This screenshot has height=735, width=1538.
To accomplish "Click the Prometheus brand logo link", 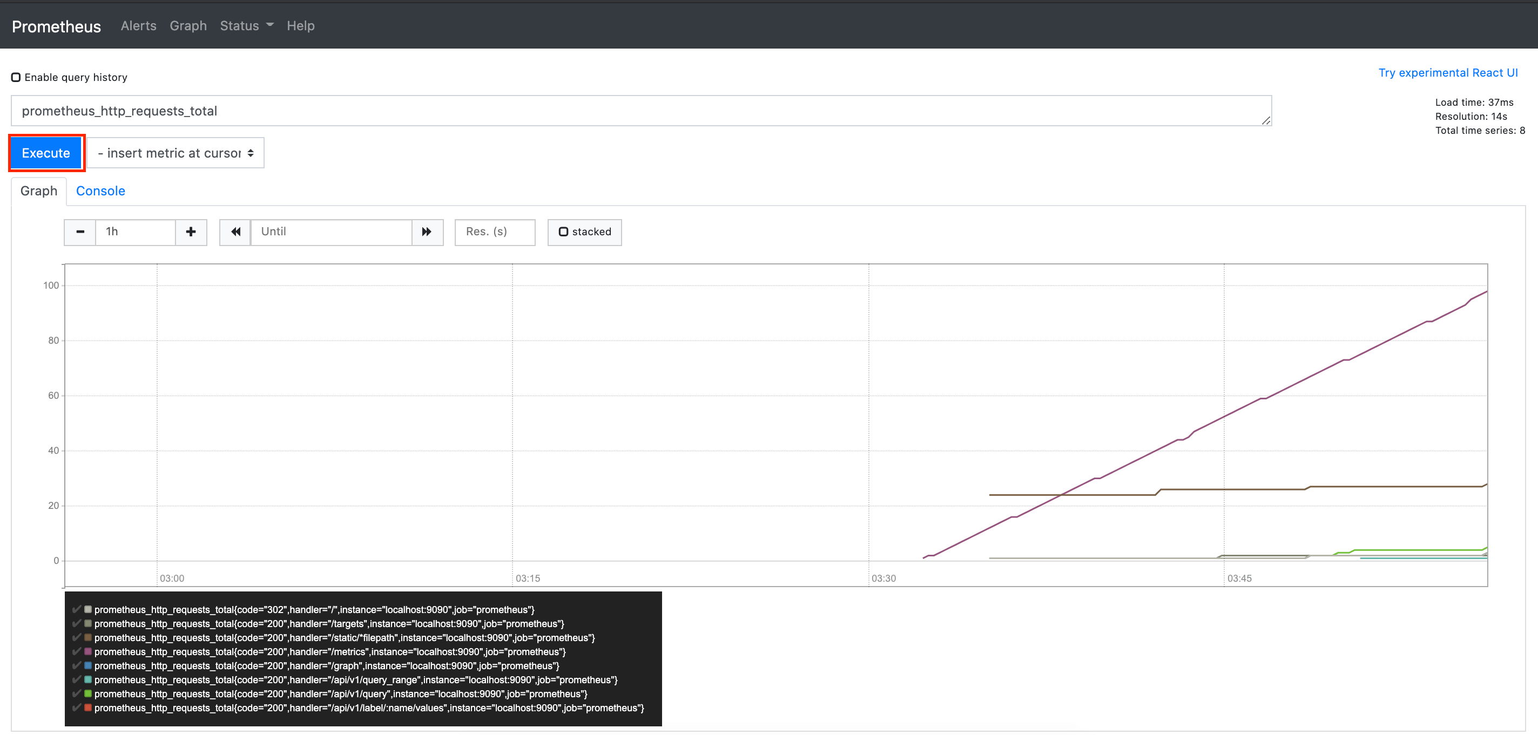I will [x=56, y=26].
